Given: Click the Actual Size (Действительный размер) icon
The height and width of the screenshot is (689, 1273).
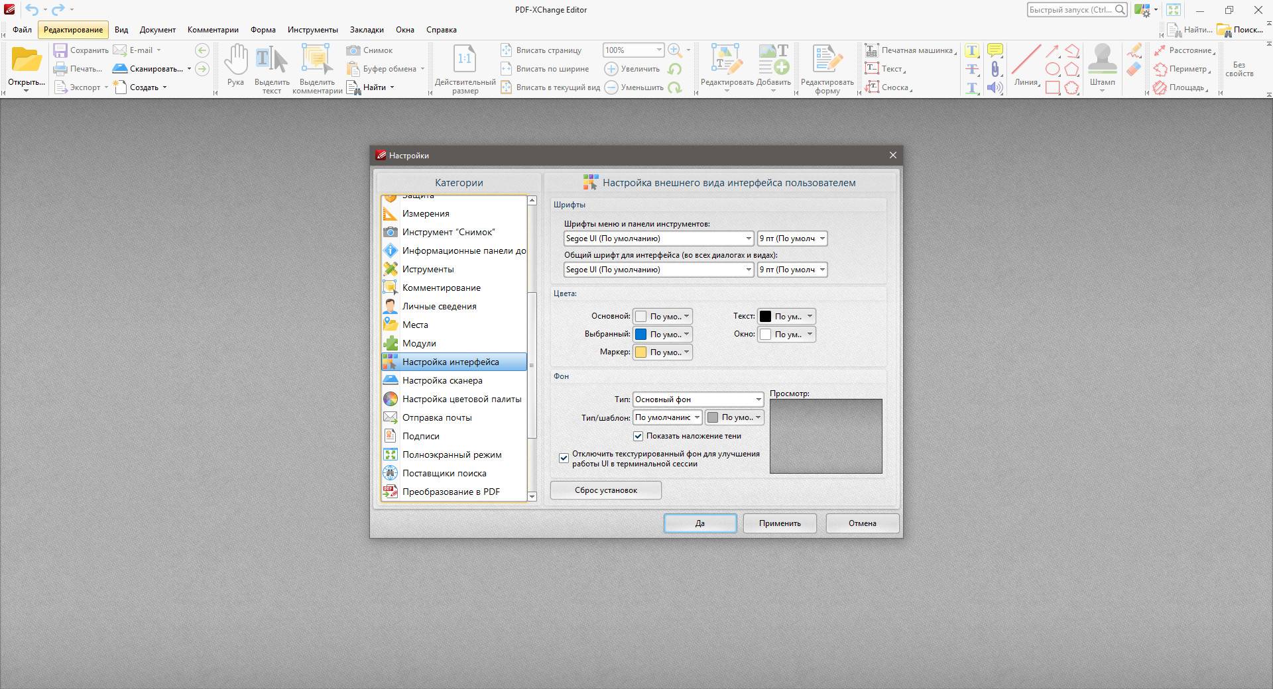Looking at the screenshot, I should point(465,60).
